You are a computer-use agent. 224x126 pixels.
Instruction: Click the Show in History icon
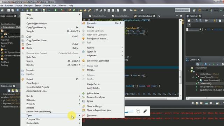coord(83,106)
